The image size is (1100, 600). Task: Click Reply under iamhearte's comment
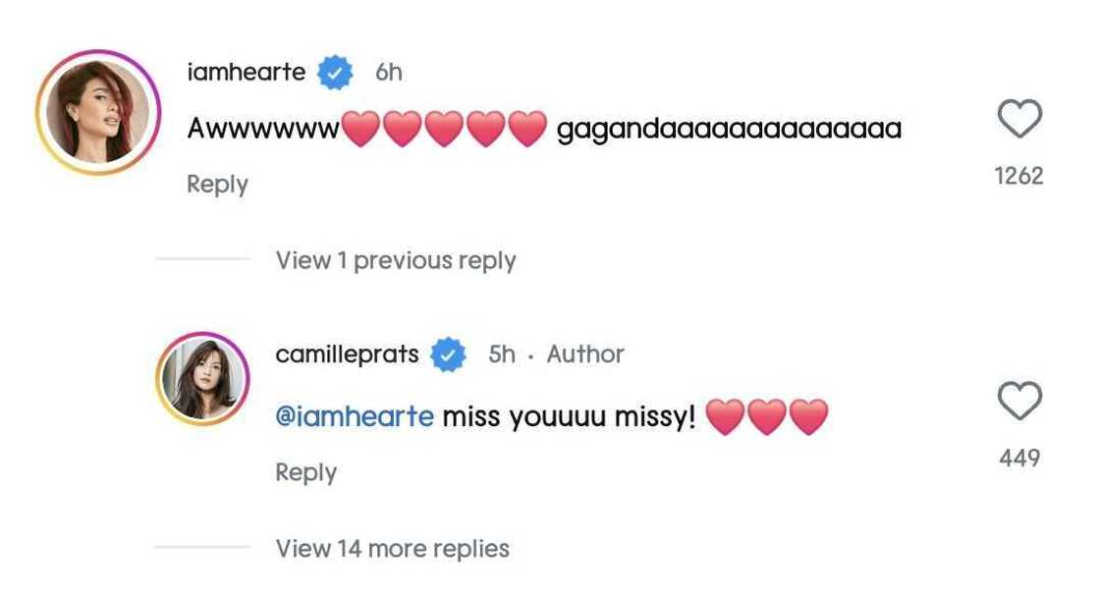[x=215, y=184]
